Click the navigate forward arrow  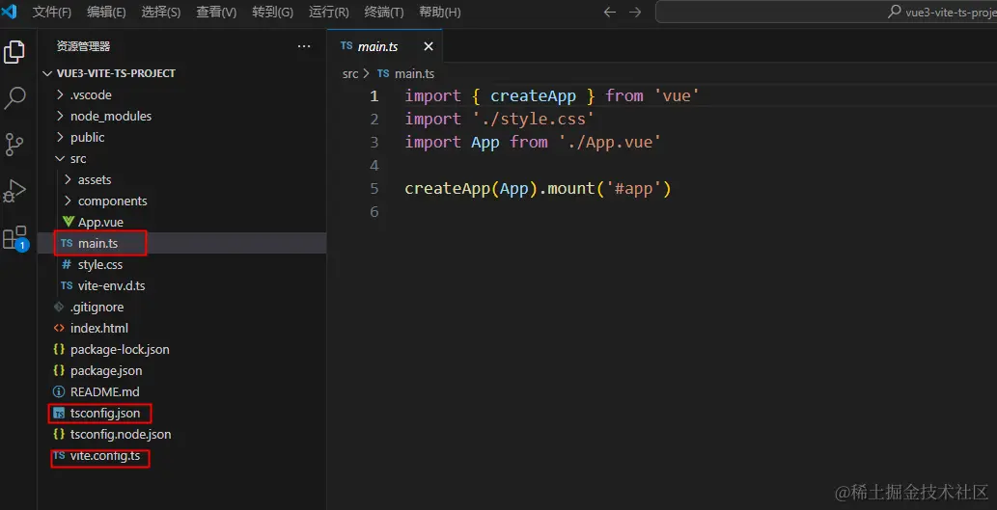click(x=635, y=13)
